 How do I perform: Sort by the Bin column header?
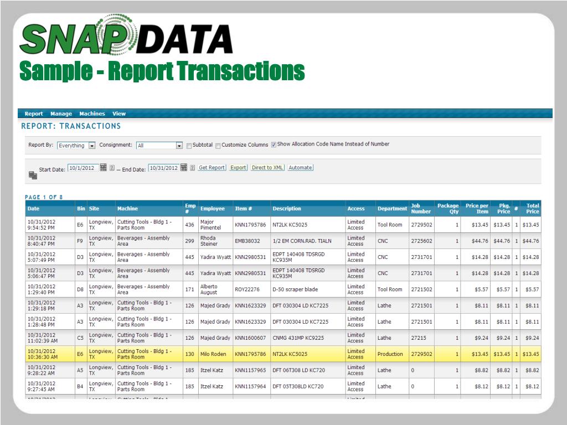tap(81, 209)
